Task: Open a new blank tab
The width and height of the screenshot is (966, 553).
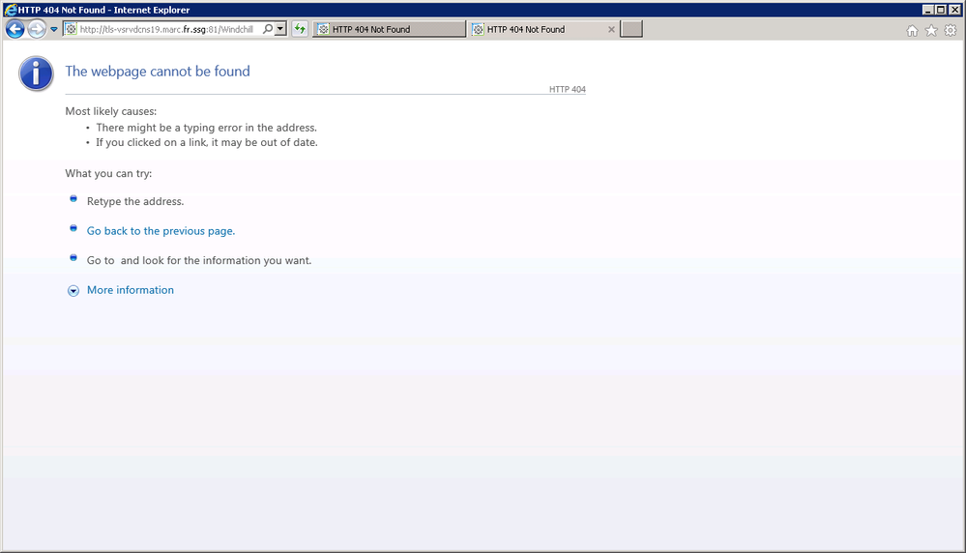Action: pyautogui.click(x=631, y=29)
